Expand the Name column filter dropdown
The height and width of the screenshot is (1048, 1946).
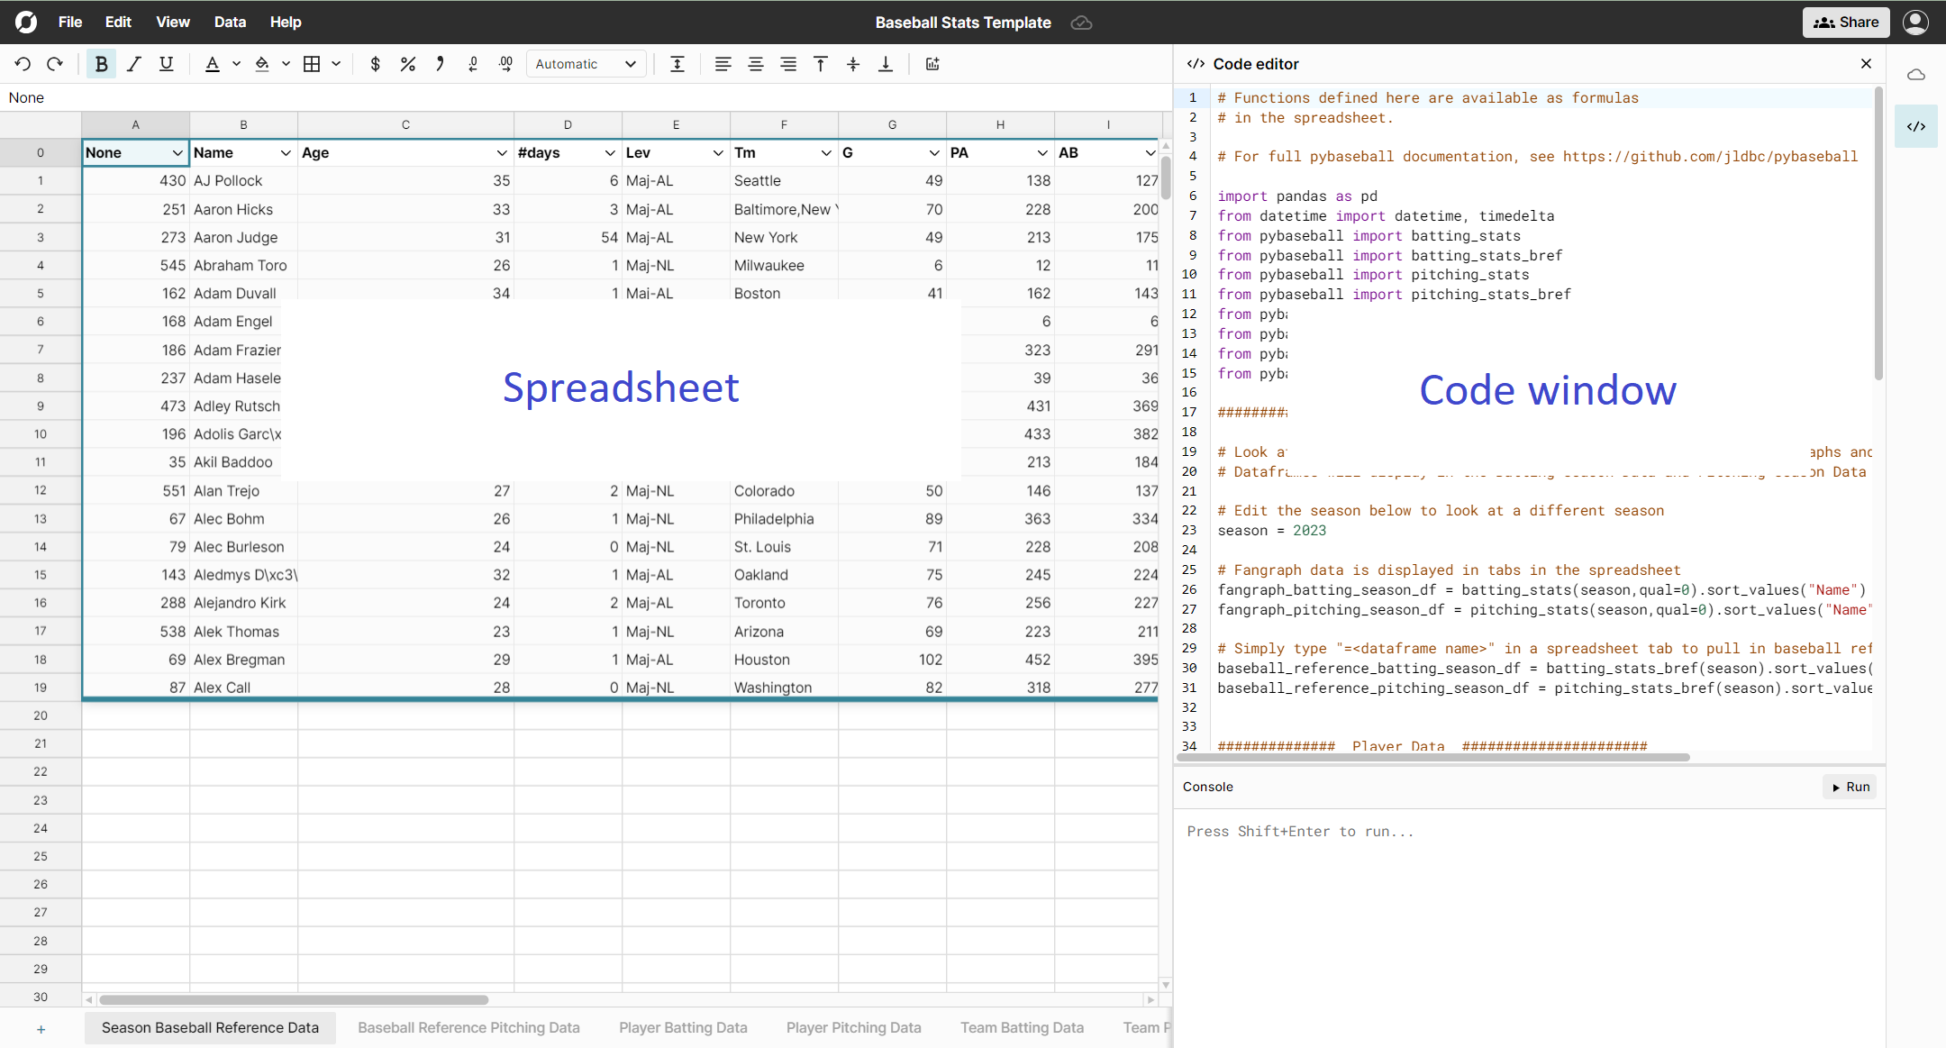(286, 153)
